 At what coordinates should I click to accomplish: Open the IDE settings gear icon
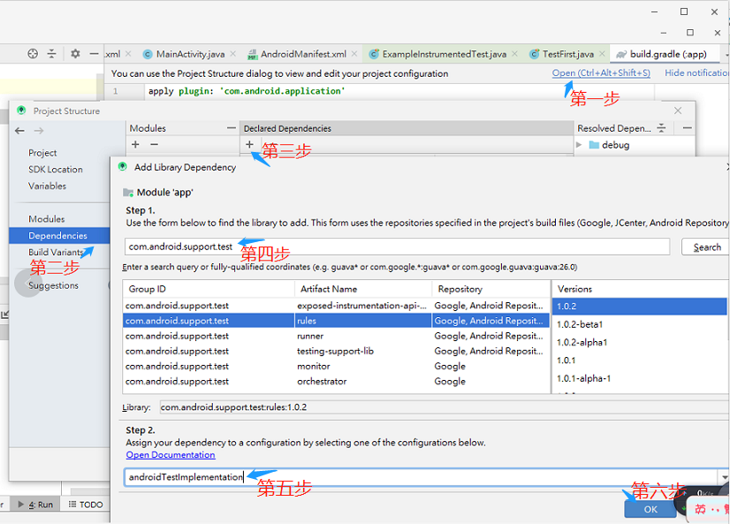pyautogui.click(x=75, y=54)
